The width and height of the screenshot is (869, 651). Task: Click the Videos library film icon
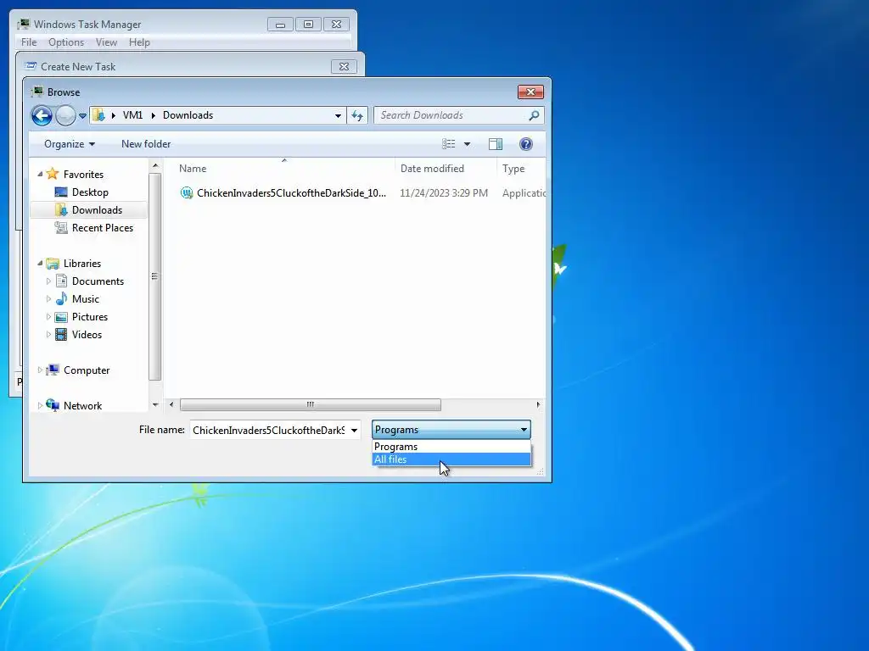point(61,334)
